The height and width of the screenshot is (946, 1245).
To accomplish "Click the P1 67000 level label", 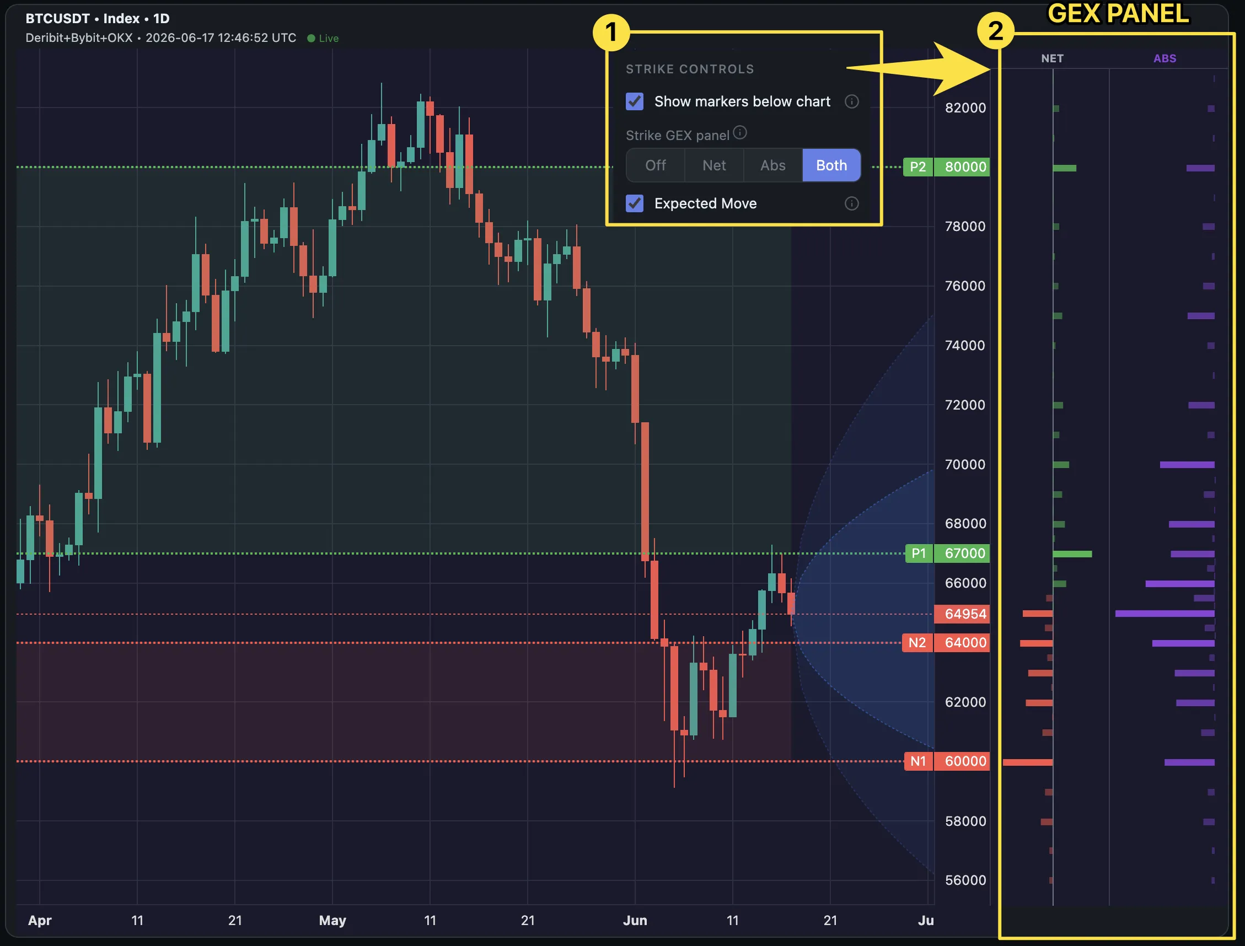I will tap(947, 553).
